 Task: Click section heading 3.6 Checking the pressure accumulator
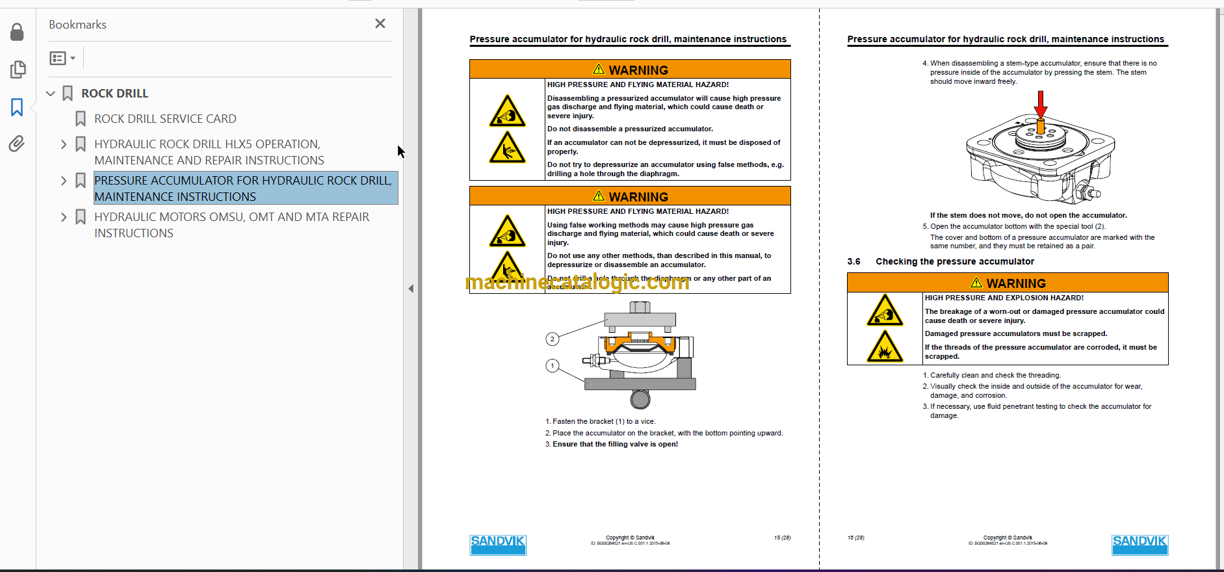941,261
